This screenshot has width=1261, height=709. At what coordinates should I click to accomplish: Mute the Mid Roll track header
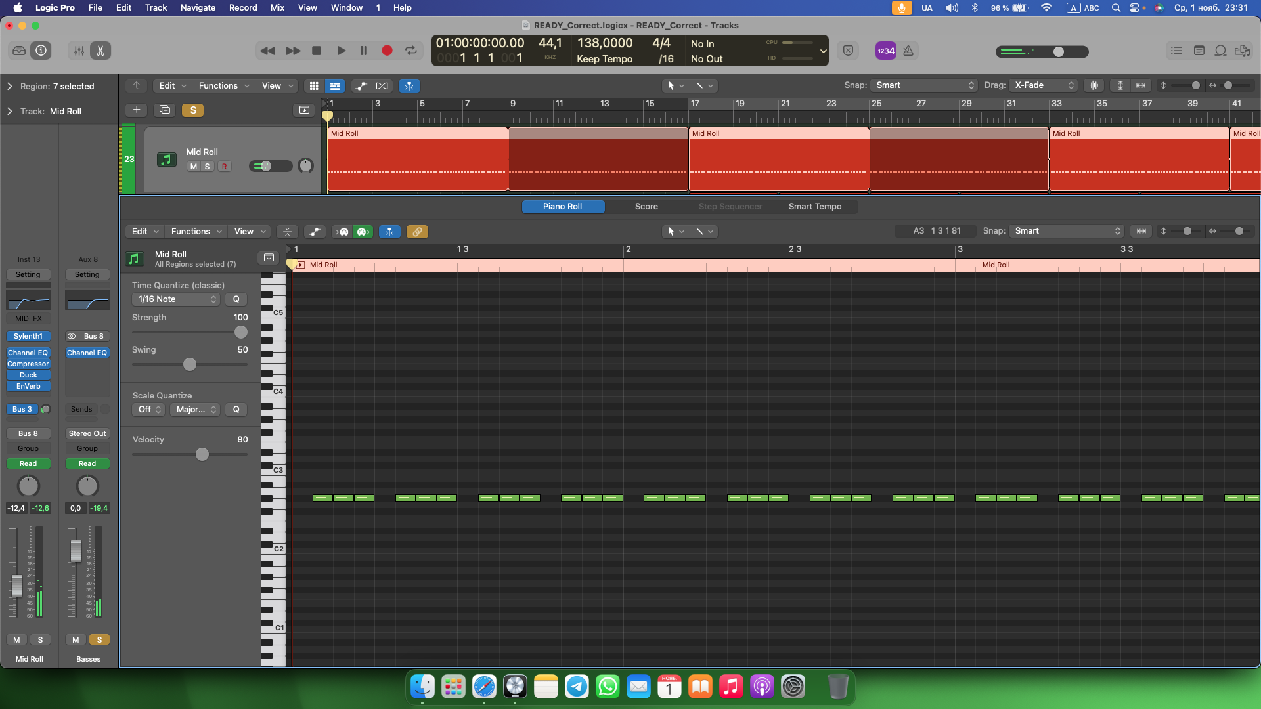pos(193,167)
